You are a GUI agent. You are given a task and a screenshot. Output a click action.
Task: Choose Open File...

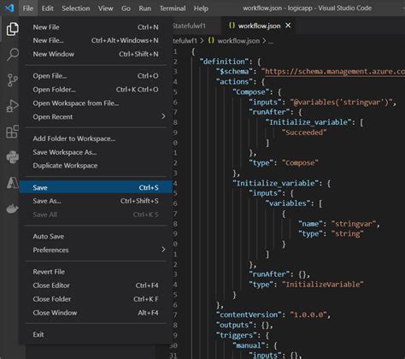(x=96, y=76)
